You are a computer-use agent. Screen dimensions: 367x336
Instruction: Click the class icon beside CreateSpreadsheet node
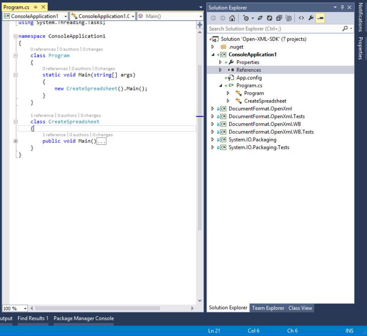[x=238, y=101]
